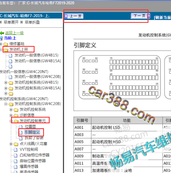
Task: Click the 菜单折叠 square icon
Action: (x=22, y=22)
